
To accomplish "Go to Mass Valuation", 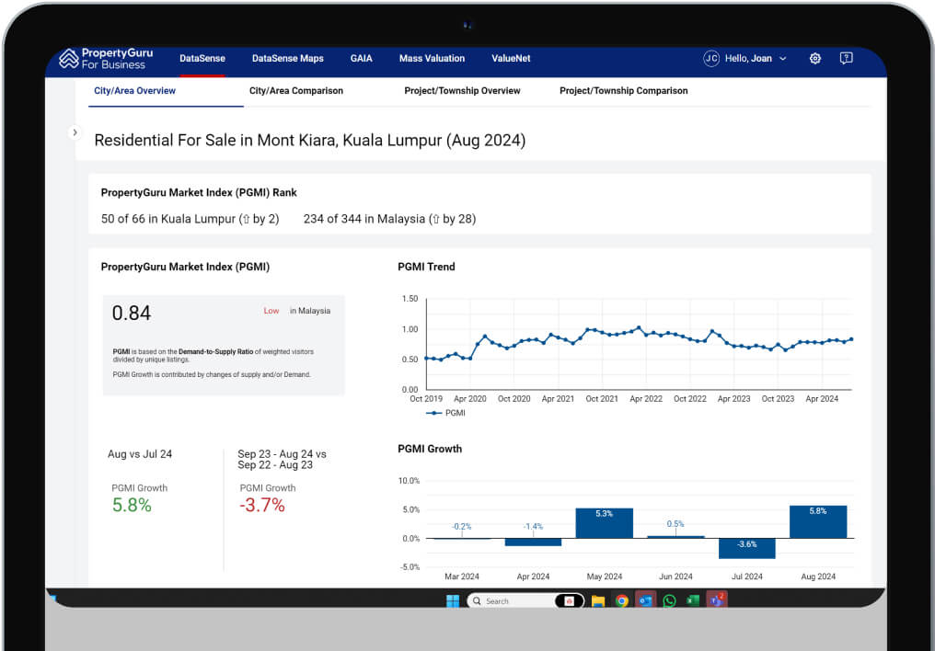I will (x=432, y=58).
